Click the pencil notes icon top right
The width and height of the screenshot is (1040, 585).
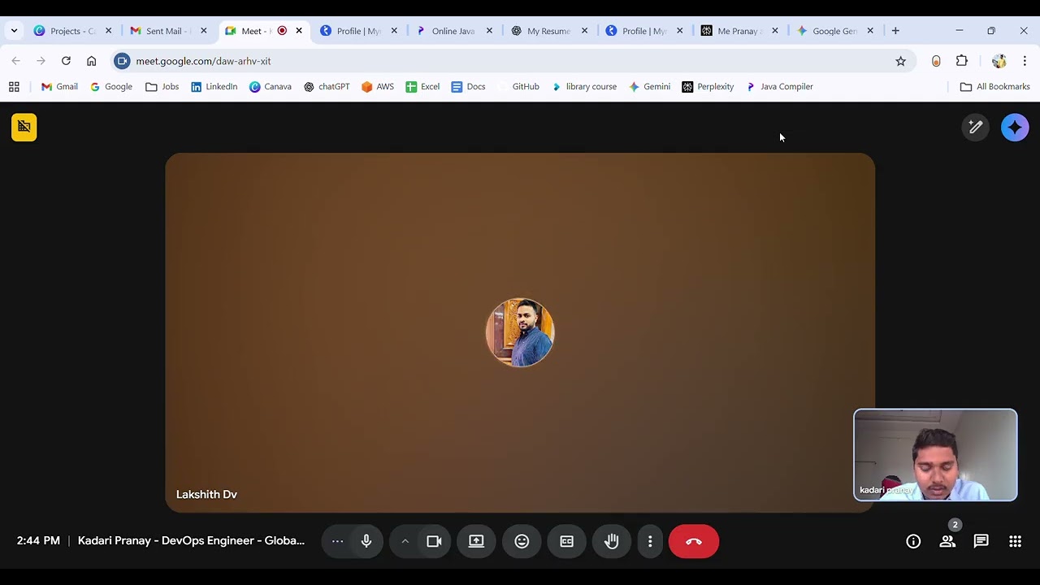pos(976,128)
